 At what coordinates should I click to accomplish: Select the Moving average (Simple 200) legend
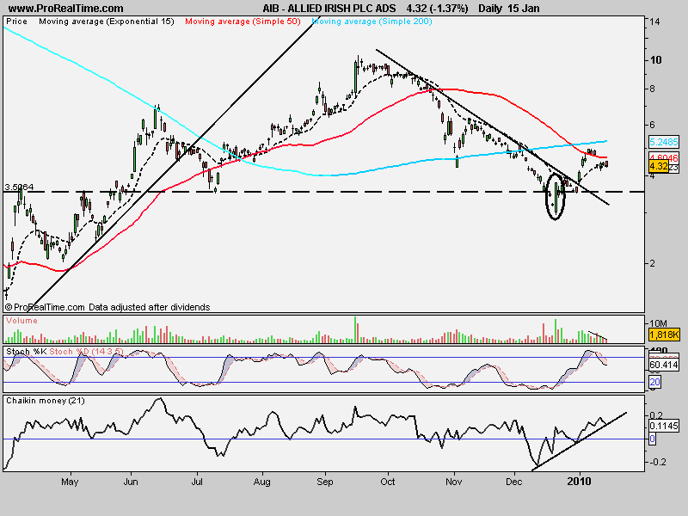(372, 21)
